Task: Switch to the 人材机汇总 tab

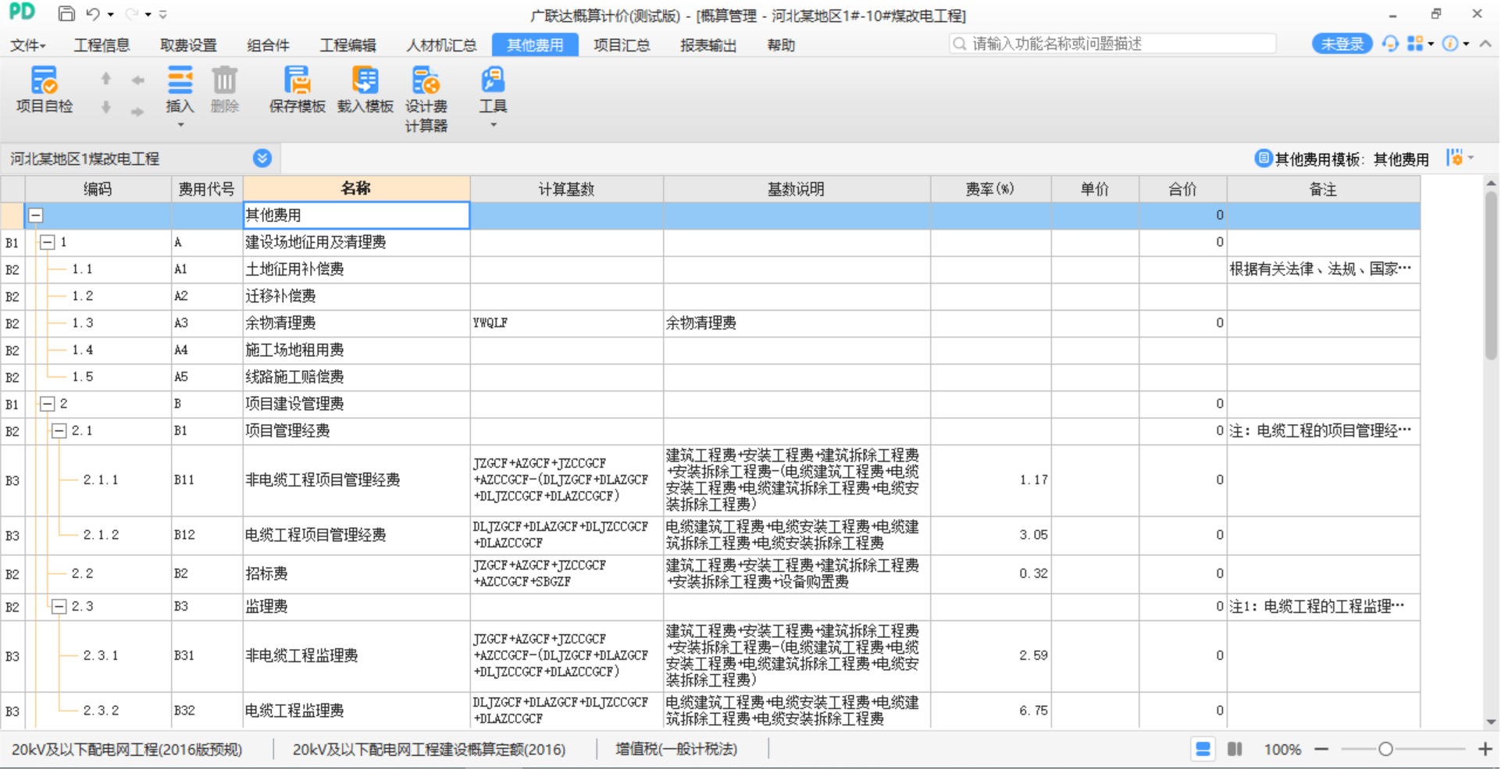Action: tap(441, 45)
